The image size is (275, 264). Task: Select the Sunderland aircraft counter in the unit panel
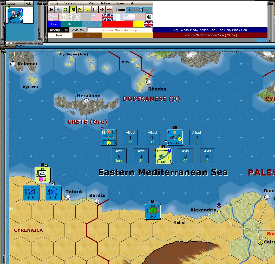pyautogui.click(x=15, y=16)
